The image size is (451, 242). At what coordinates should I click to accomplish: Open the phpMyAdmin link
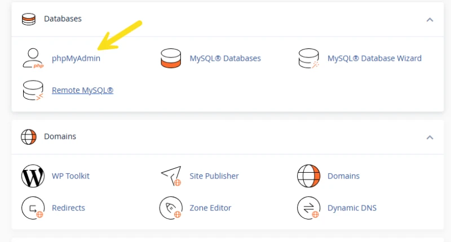coord(76,59)
